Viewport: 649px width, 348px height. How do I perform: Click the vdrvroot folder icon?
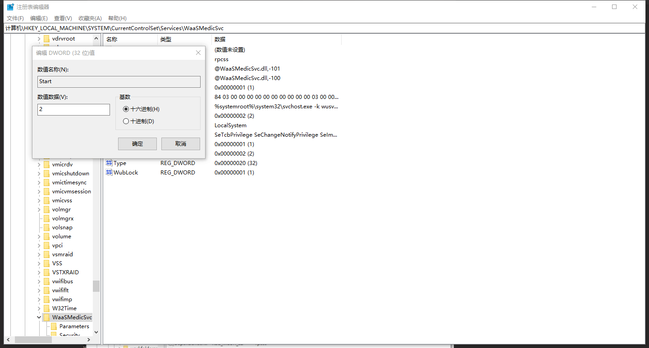click(46, 39)
